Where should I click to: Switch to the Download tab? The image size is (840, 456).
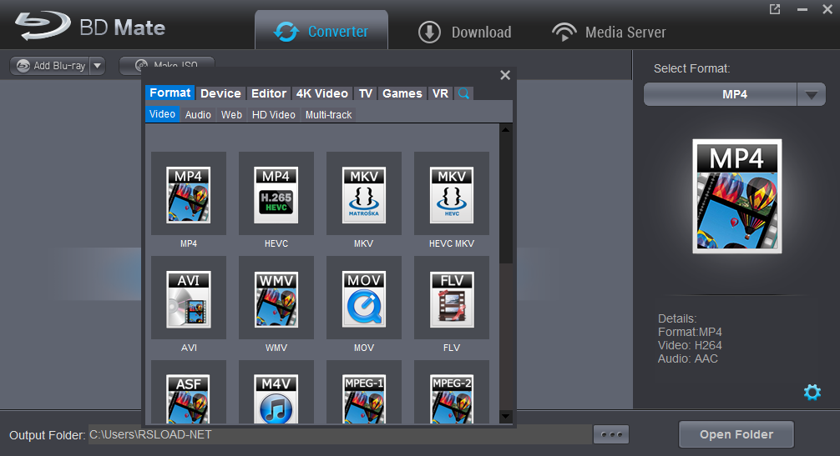coord(464,32)
